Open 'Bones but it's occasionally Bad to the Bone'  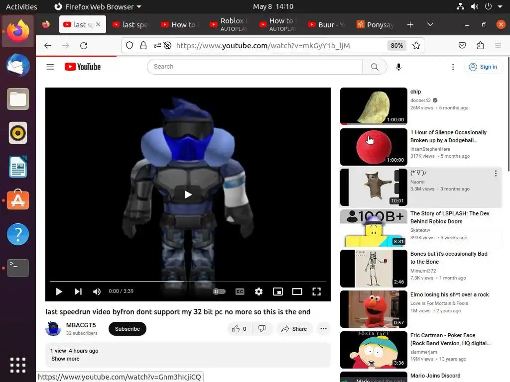click(449, 258)
